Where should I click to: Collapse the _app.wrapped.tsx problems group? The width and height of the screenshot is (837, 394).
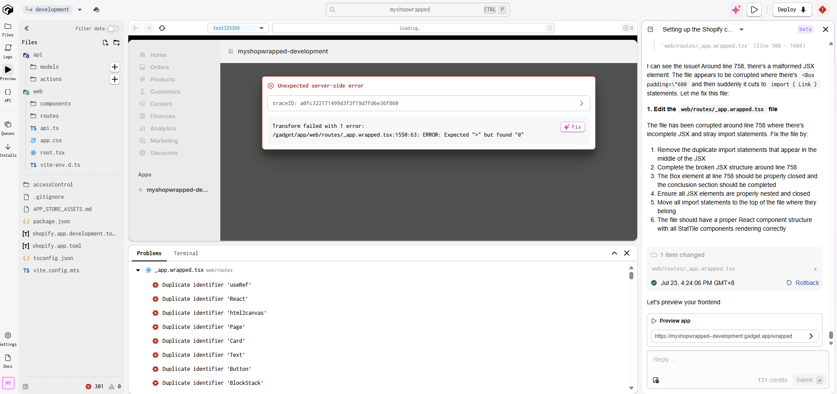click(x=138, y=270)
